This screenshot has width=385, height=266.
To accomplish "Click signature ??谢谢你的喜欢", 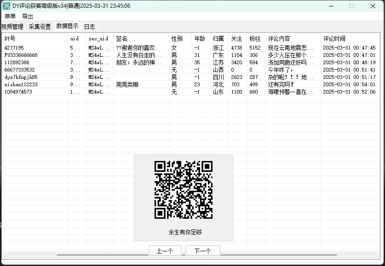I will (x=135, y=48).
